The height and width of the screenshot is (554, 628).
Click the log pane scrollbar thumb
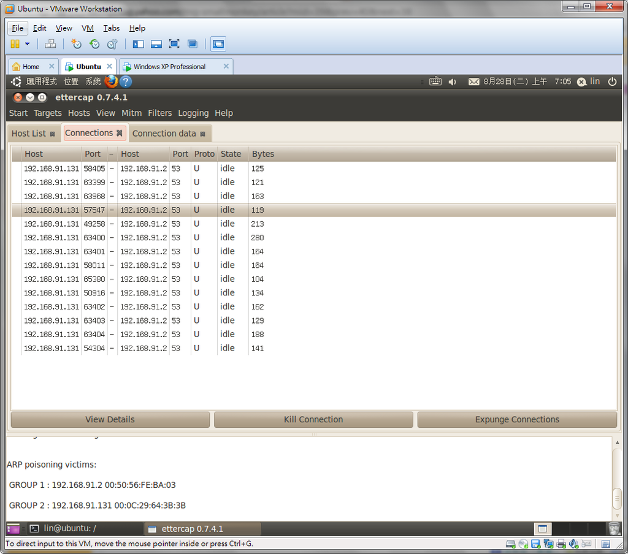(x=617, y=498)
